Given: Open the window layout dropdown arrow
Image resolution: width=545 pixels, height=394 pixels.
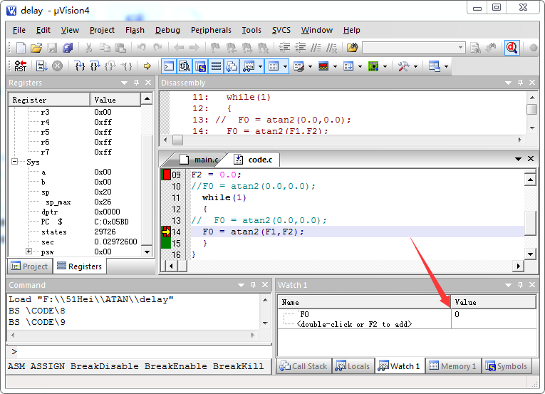Looking at the screenshot, I should (446, 66).
